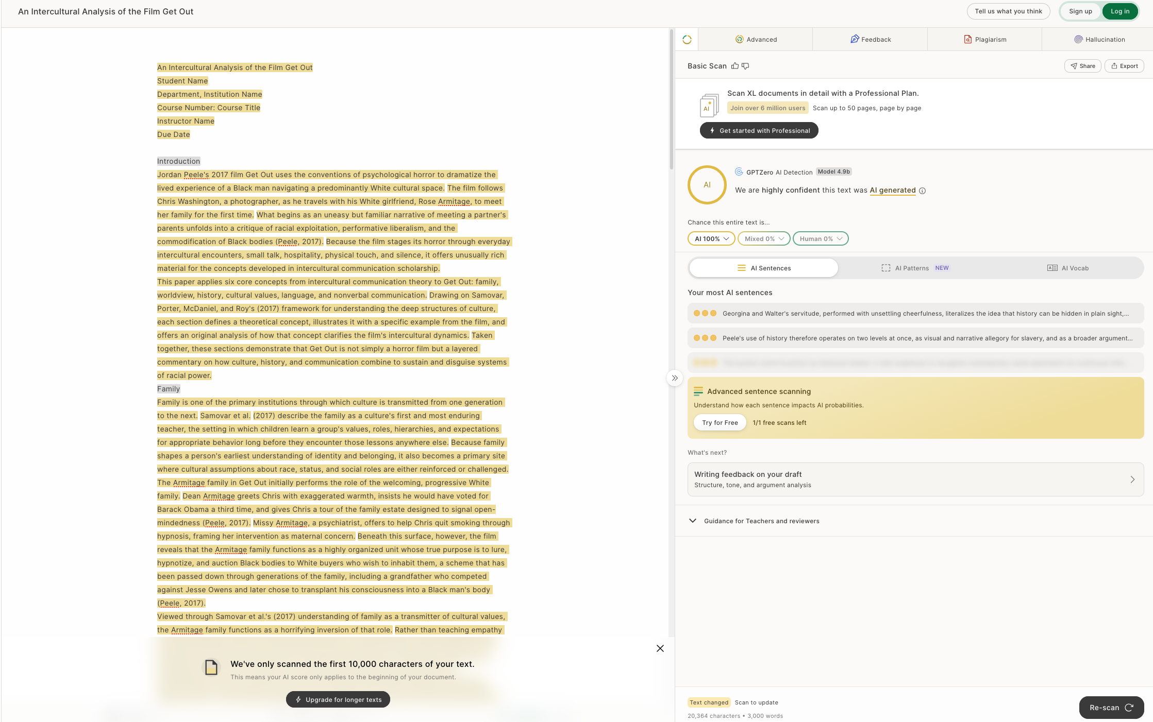Screen dimensions: 1153x722
Task: Click the thumbs up icon beside Basic Scan
Action: point(735,66)
